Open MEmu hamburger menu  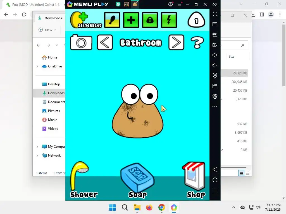click(180, 4)
